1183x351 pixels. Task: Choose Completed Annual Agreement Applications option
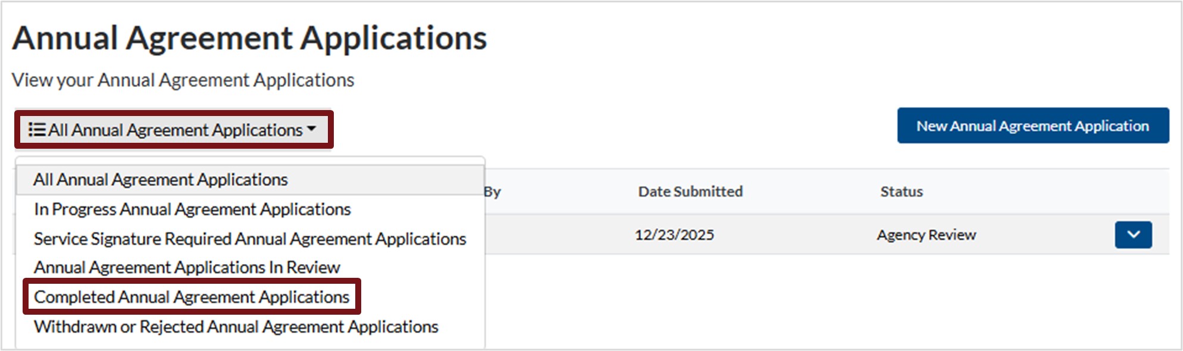[x=192, y=297]
